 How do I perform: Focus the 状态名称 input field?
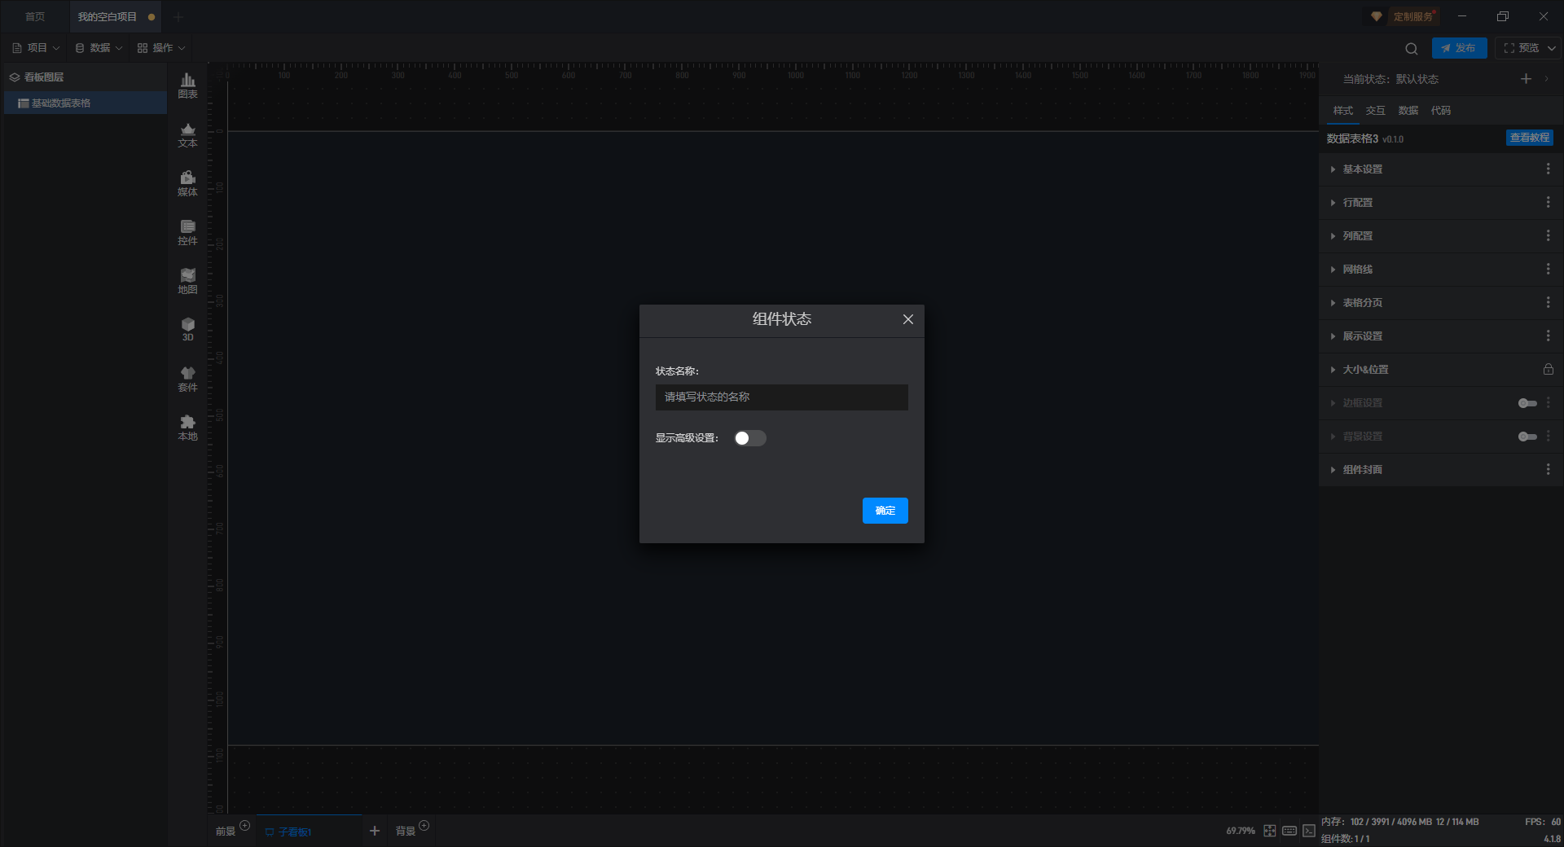pos(781,397)
